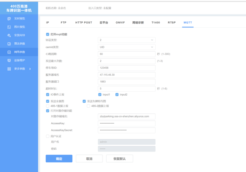Click the 更多参数 grid icon
The width and height of the screenshot is (246, 172).
pos(9,69)
